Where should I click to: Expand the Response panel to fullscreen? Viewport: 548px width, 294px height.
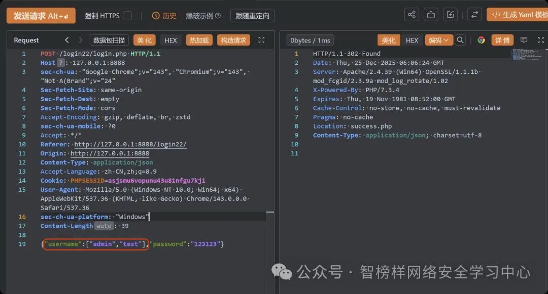coord(541,40)
